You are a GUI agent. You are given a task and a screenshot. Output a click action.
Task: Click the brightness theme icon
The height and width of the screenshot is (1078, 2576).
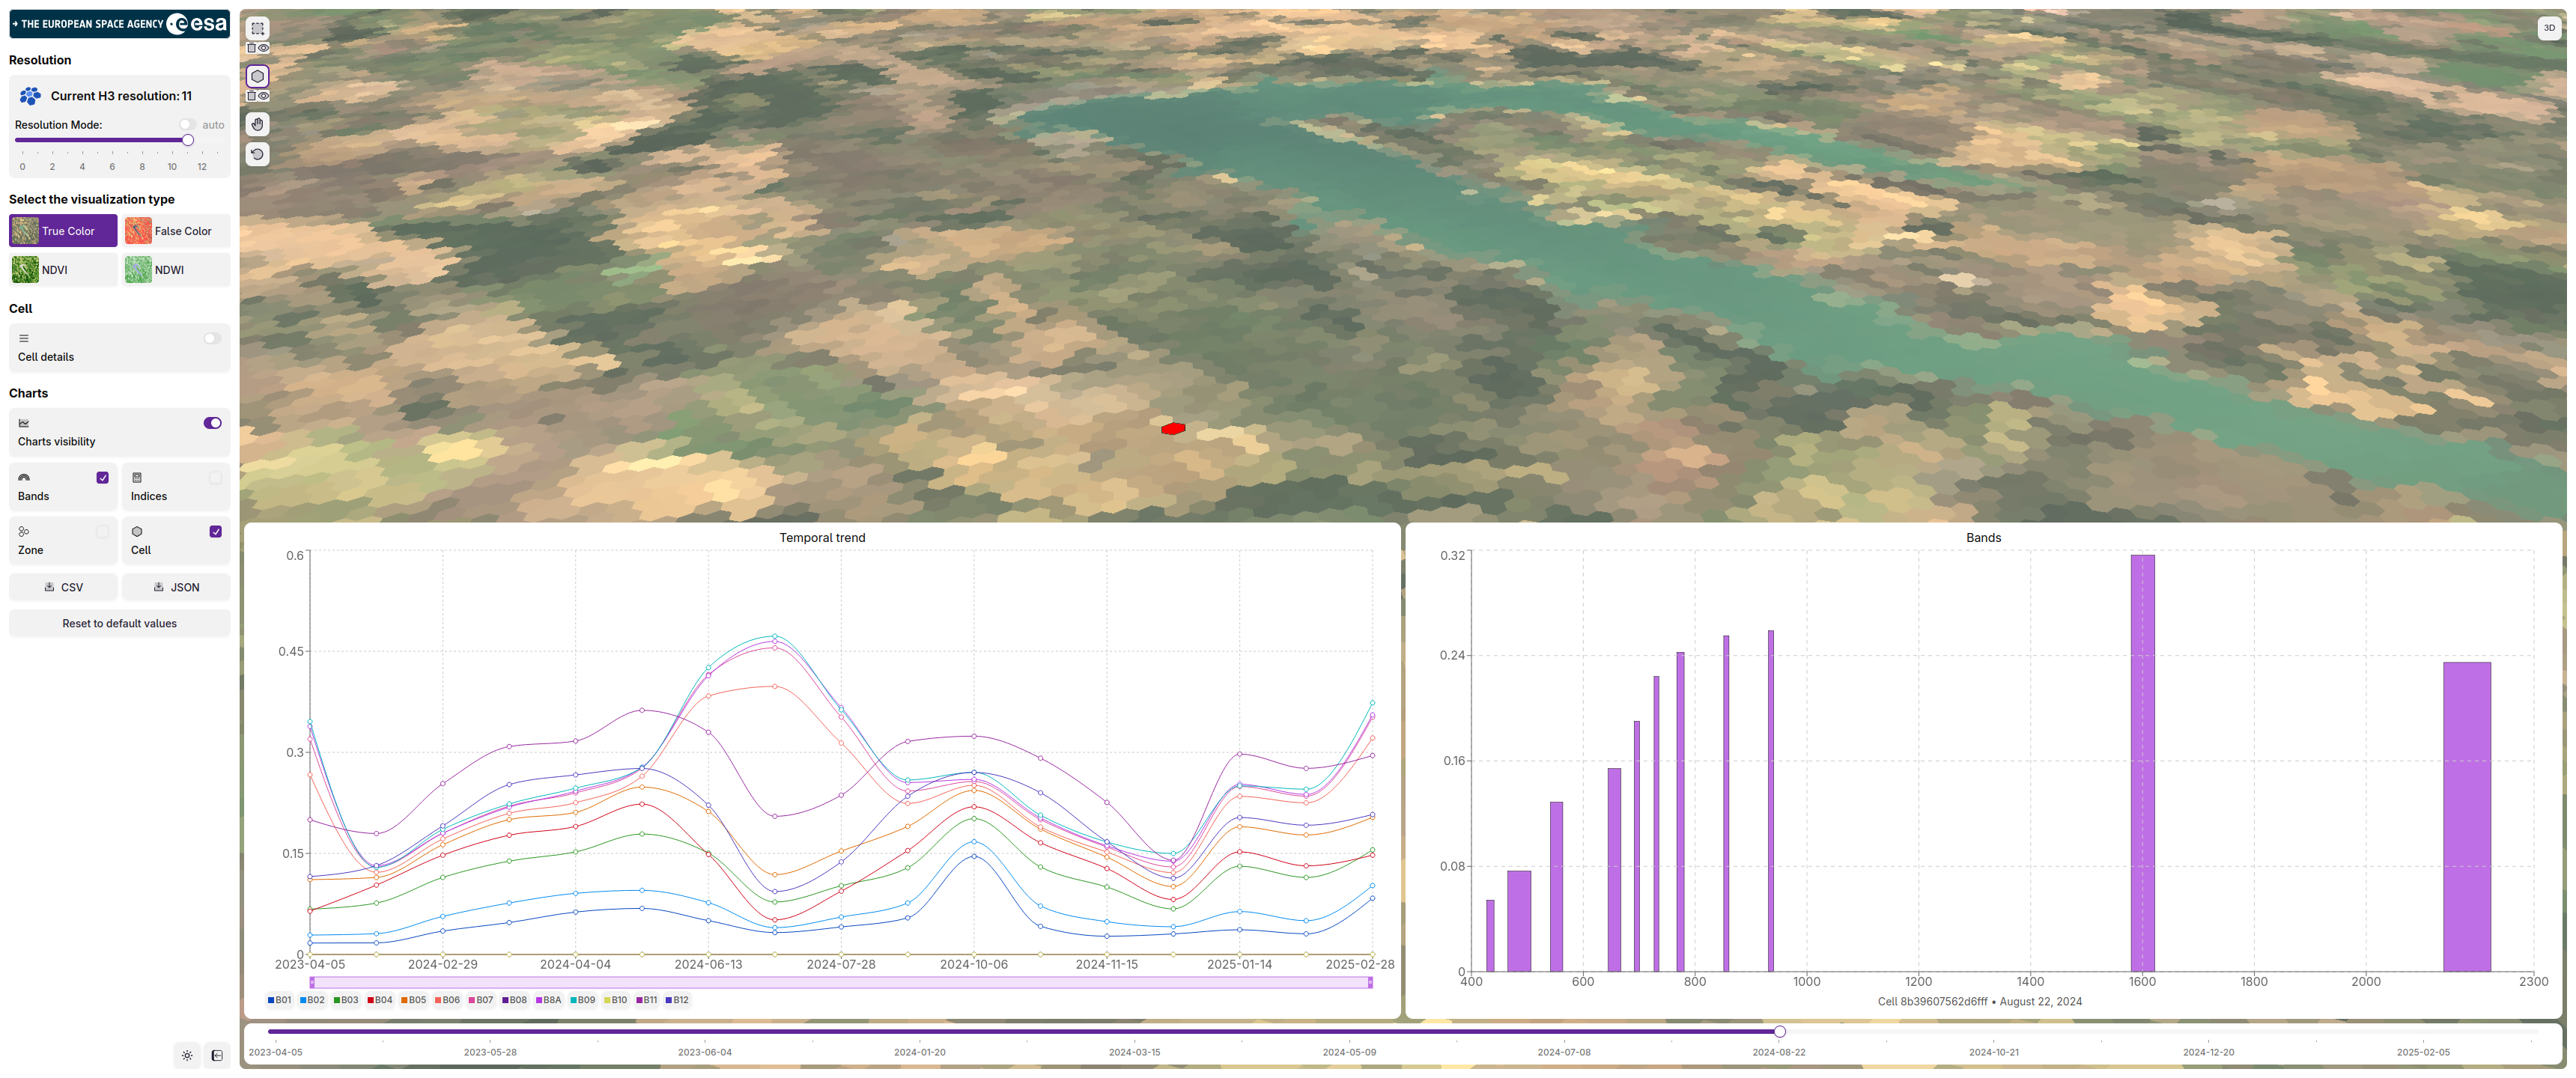(x=187, y=1055)
